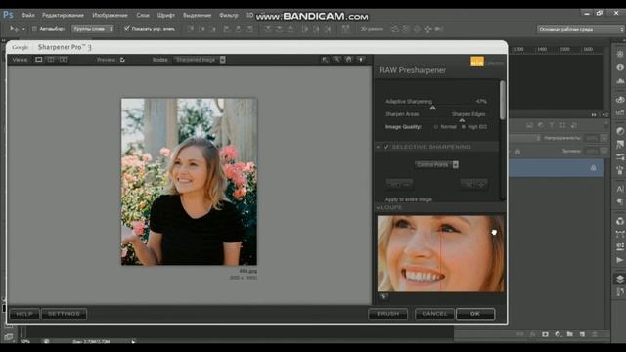Select the zoom magnifier tool in Sharpener Pro

click(x=336, y=60)
